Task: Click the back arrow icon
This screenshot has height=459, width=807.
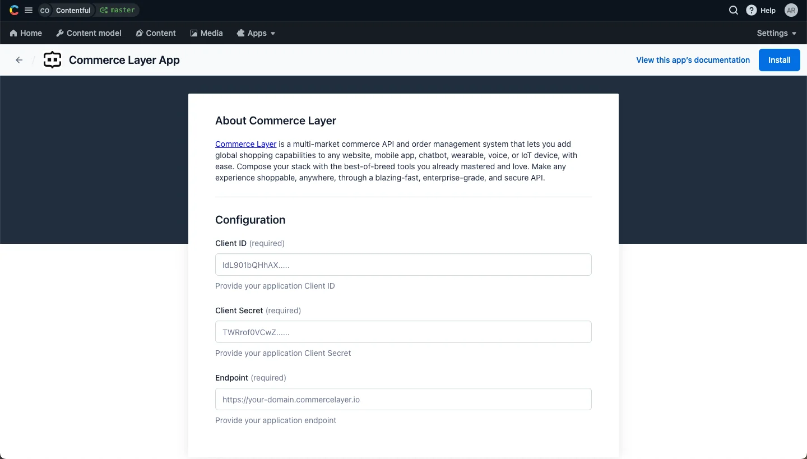Action: 19,60
